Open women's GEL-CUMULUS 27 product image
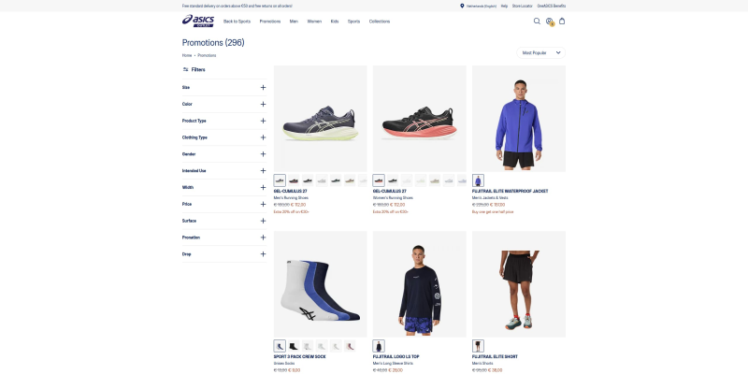This screenshot has height=374, width=748. tap(420, 119)
